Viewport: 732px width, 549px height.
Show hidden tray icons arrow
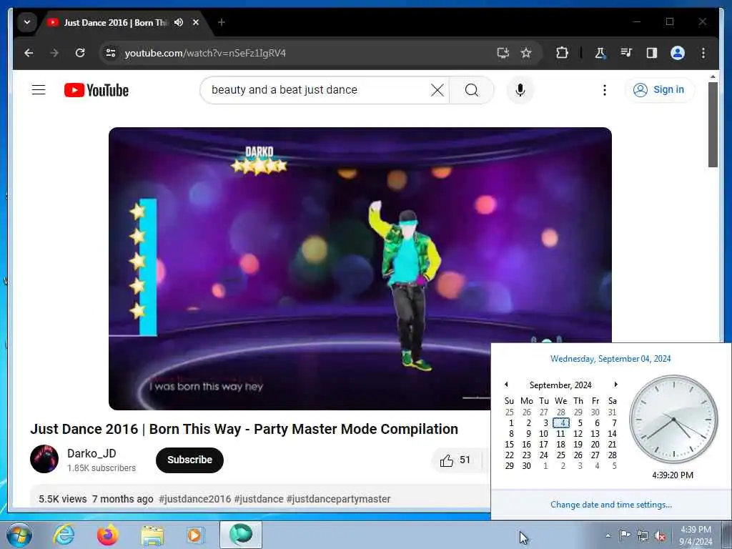[608, 535]
